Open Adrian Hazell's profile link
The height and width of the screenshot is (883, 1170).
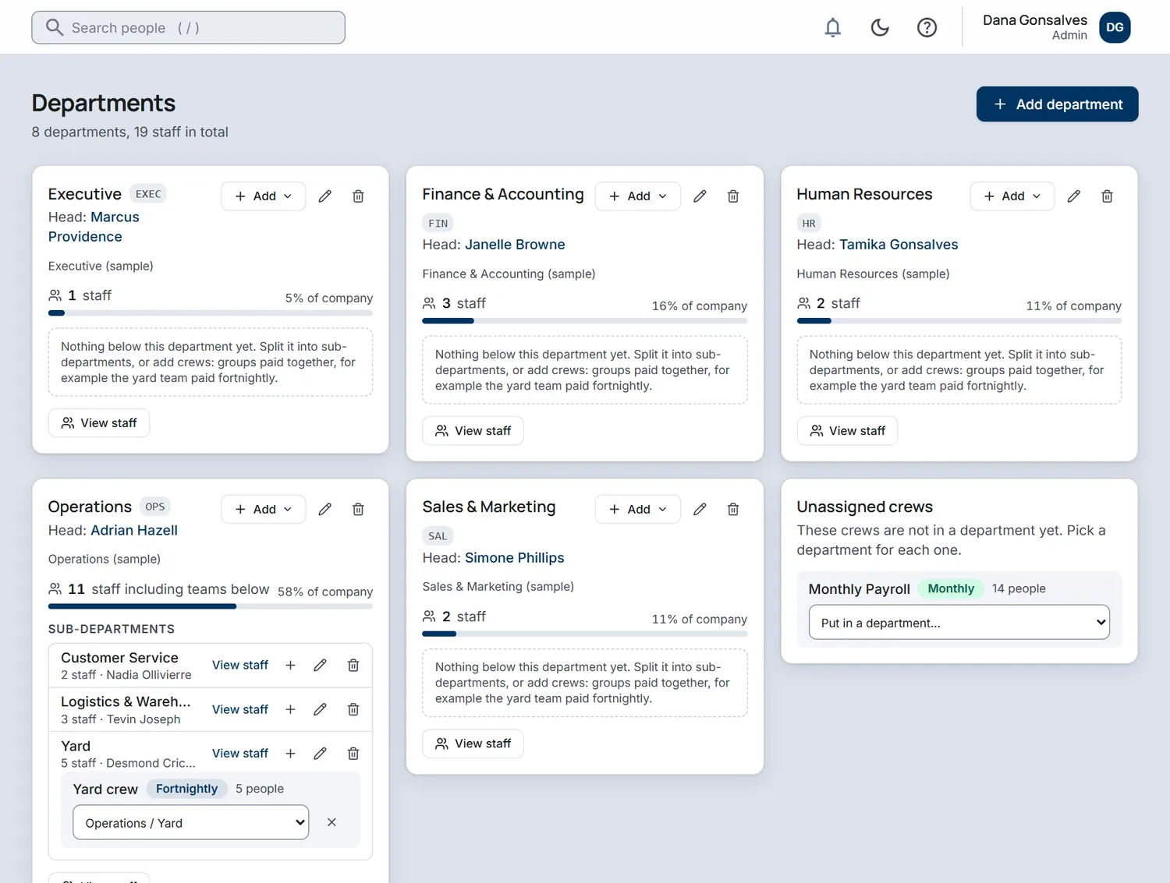[134, 530]
